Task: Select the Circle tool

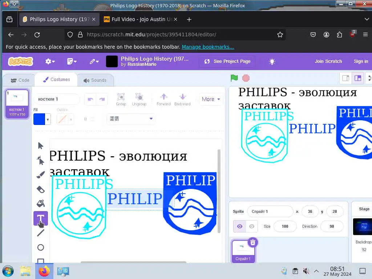Action: click(41, 247)
